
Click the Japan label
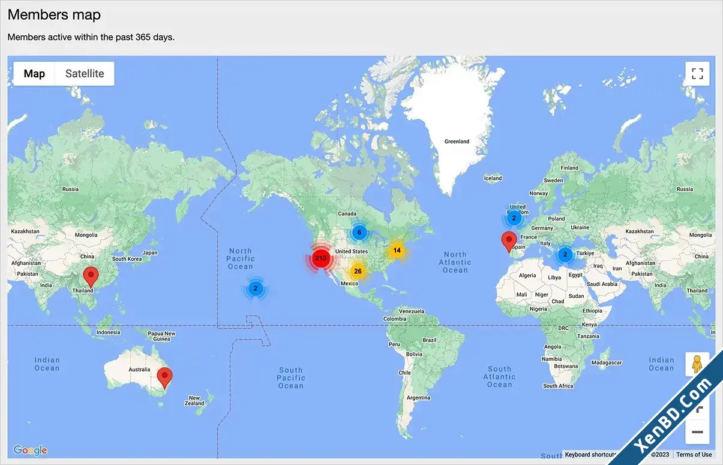coord(150,253)
